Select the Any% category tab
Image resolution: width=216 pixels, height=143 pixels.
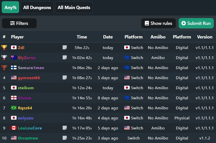pos(10,7)
